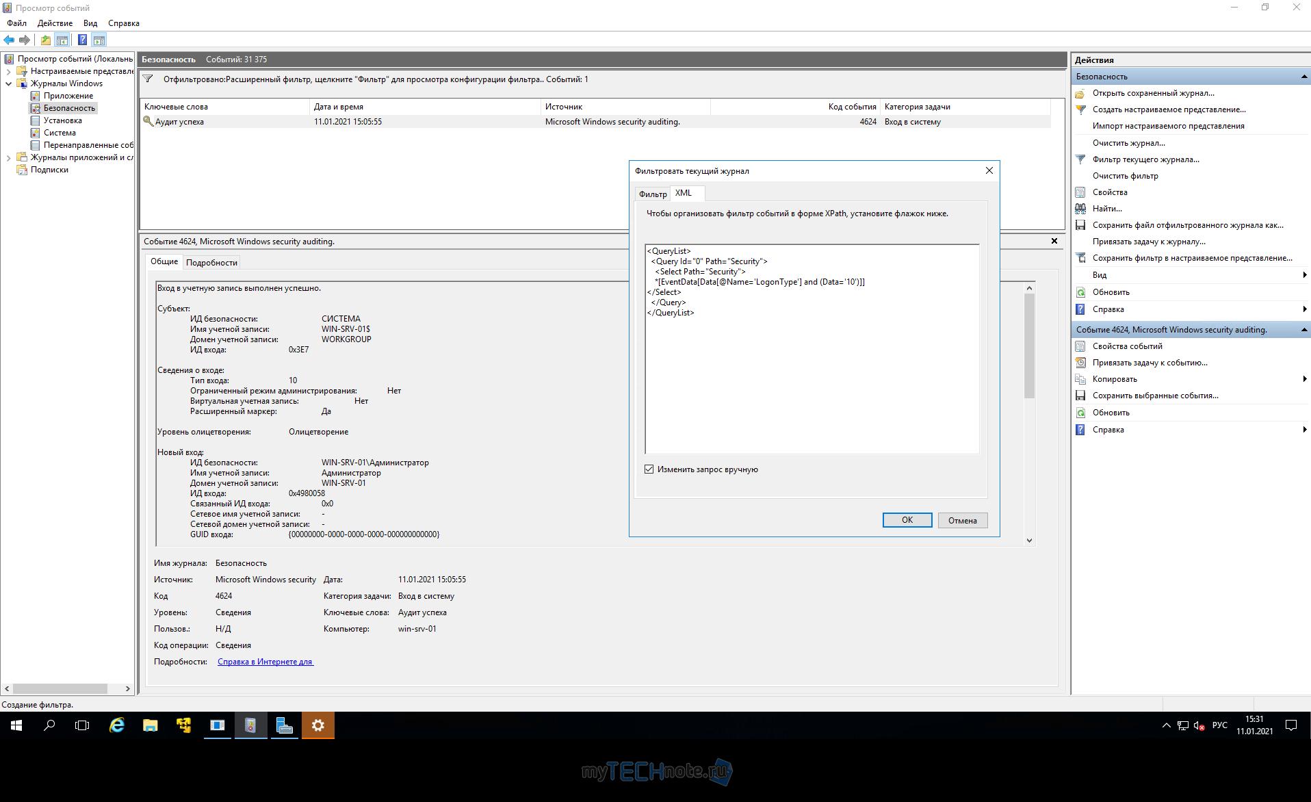The height and width of the screenshot is (802, 1311).
Task: Close the event 4624 preview pane
Action: [x=1054, y=241]
